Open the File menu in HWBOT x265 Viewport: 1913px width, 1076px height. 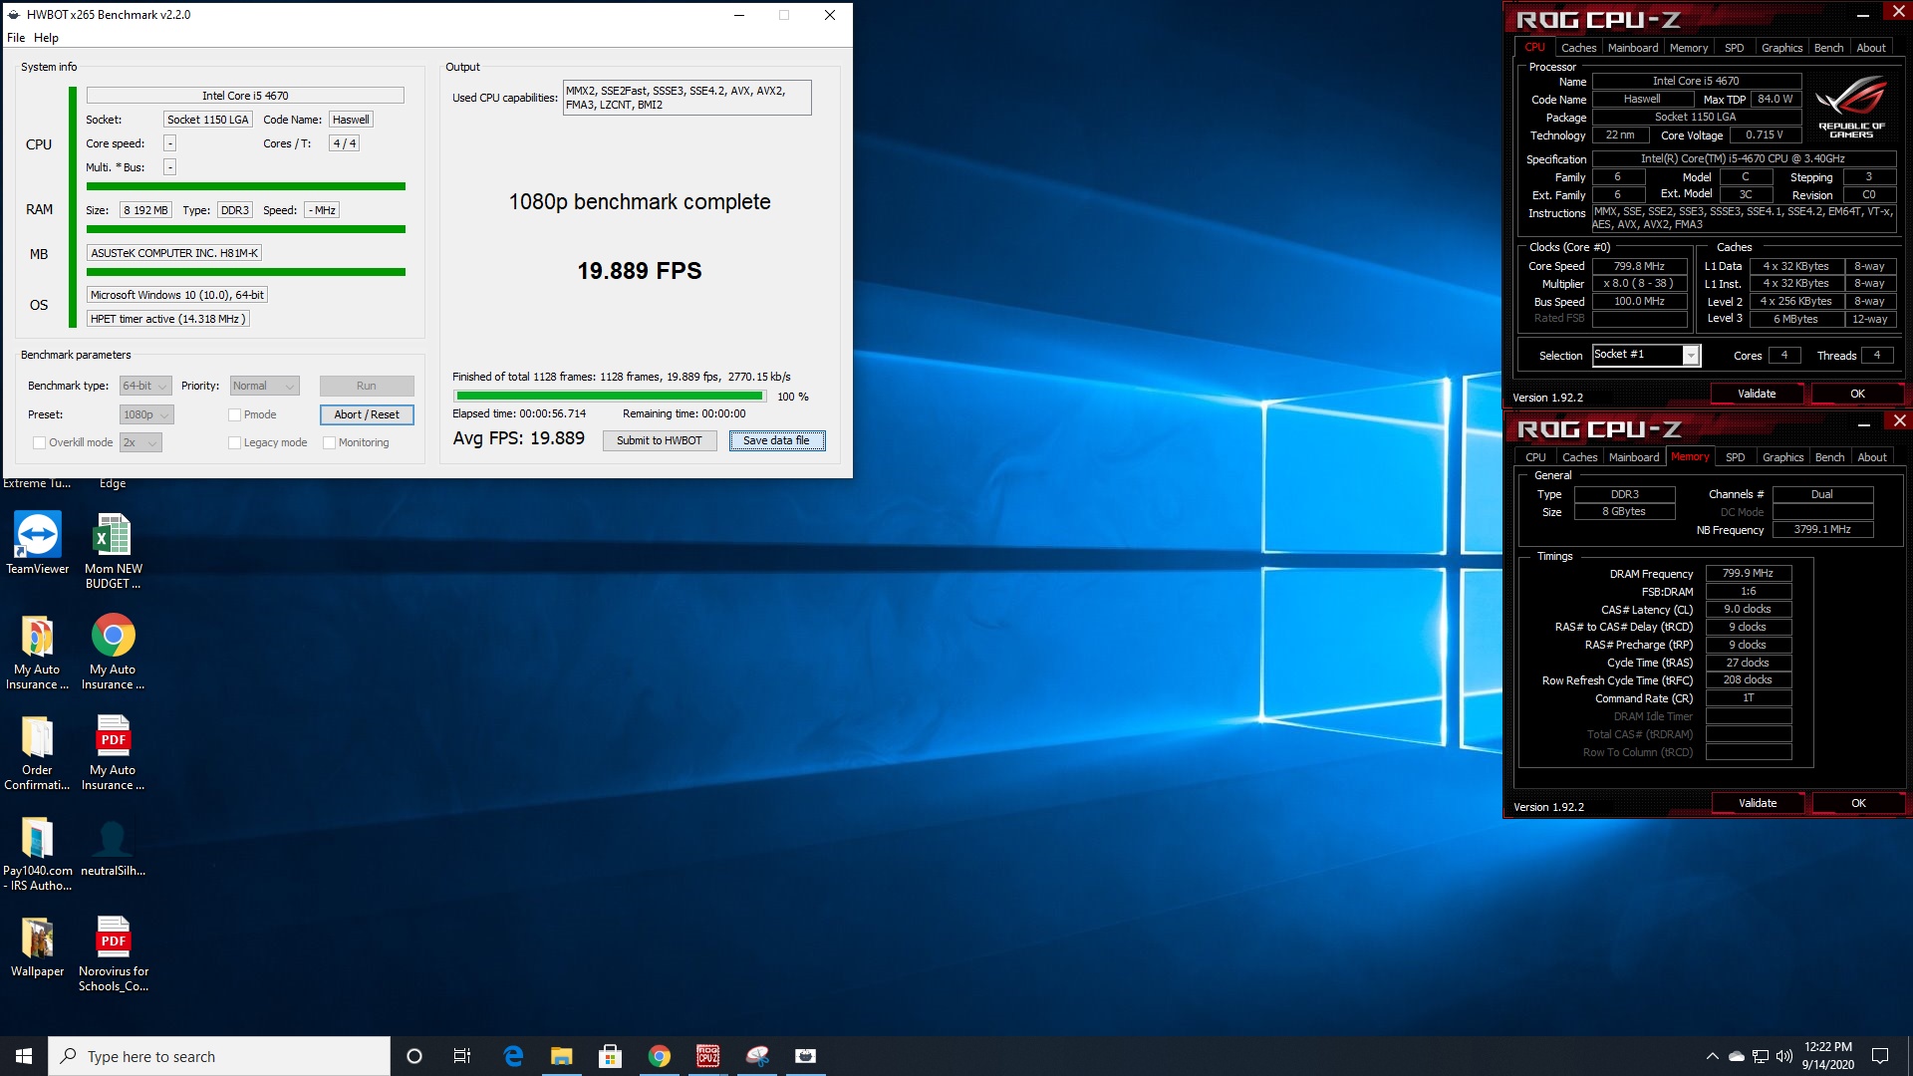point(16,38)
